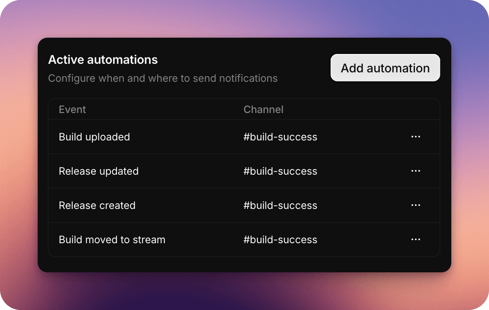The height and width of the screenshot is (310, 489).
Task: Click the Active automations heading
Action: tap(103, 60)
